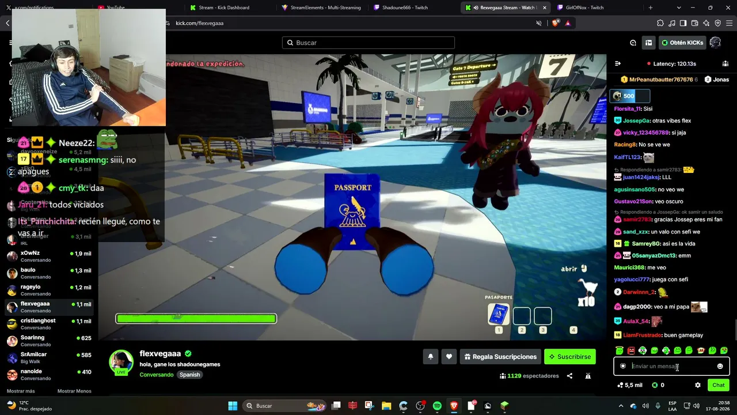Open the Conversando category link
This screenshot has height=415, width=737.
[157, 375]
